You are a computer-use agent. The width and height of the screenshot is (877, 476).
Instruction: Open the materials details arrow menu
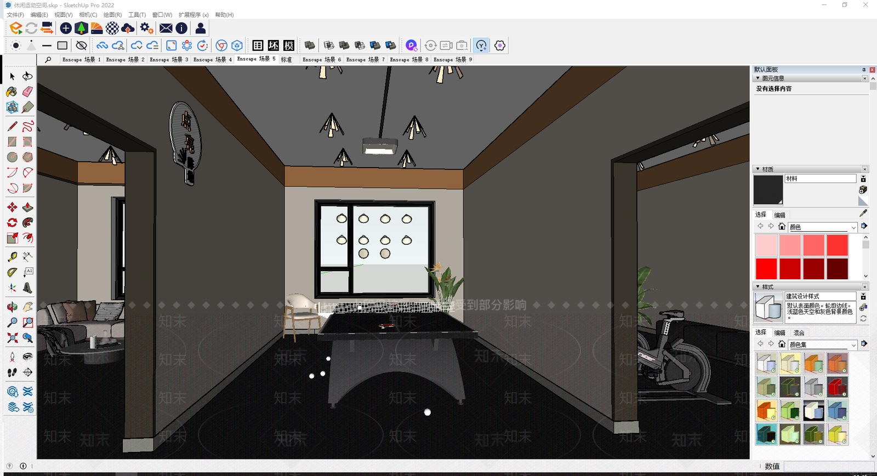coord(864,226)
